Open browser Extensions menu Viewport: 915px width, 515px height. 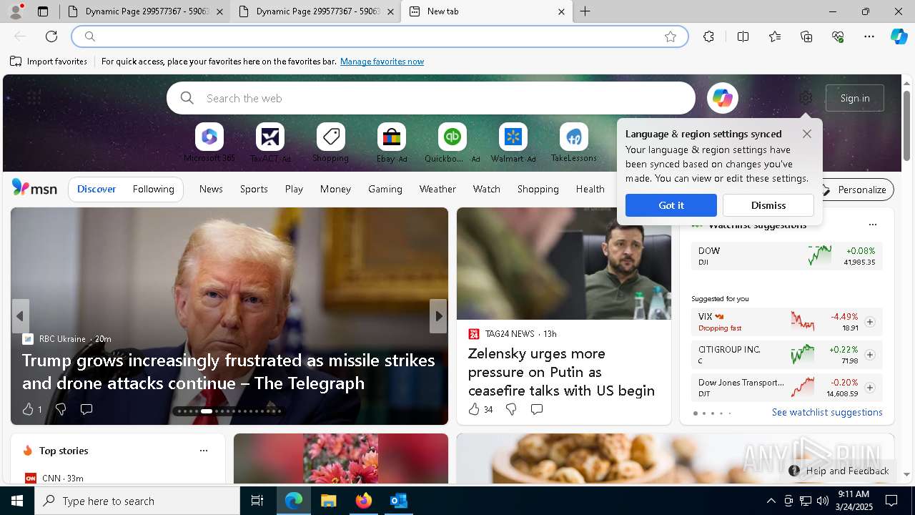[x=708, y=36]
